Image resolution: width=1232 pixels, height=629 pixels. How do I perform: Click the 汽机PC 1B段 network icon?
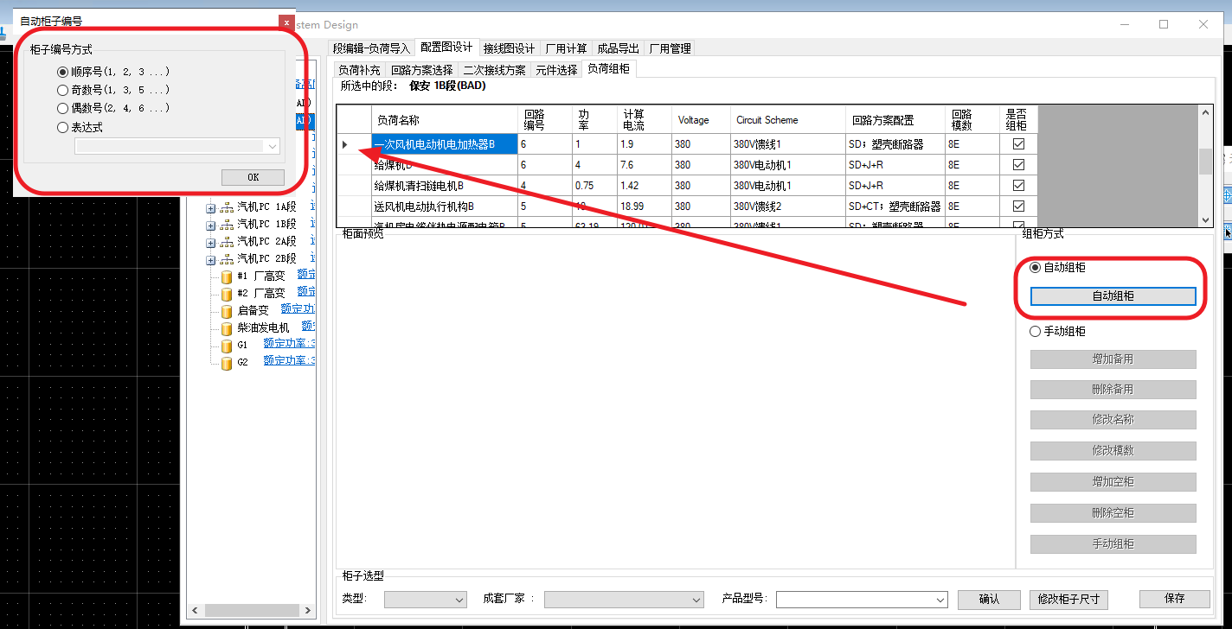[227, 225]
